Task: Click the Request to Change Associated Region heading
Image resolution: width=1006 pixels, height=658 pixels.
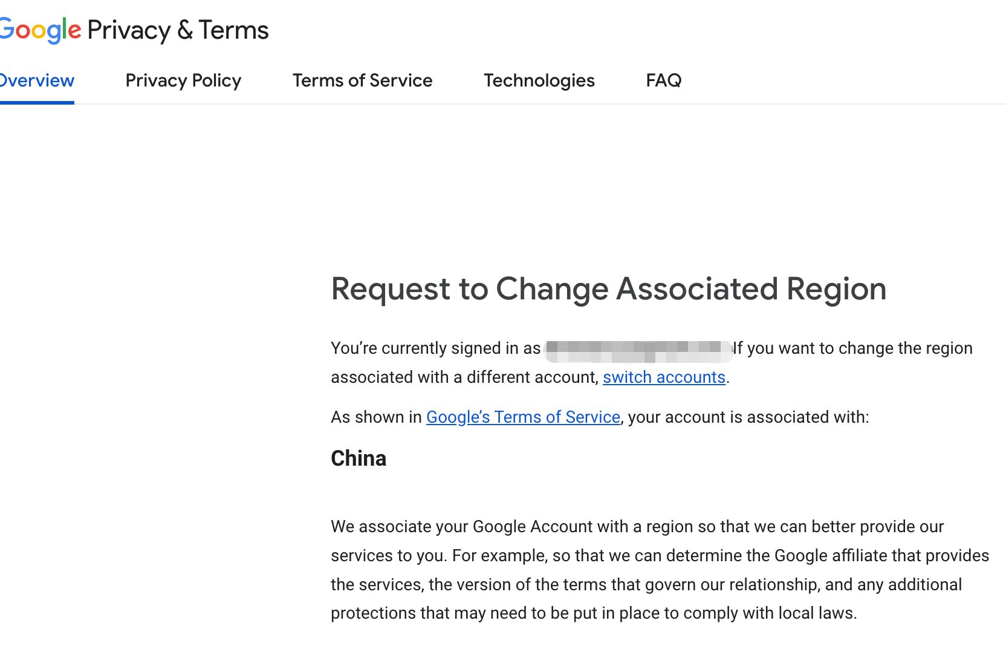Action: click(x=609, y=289)
